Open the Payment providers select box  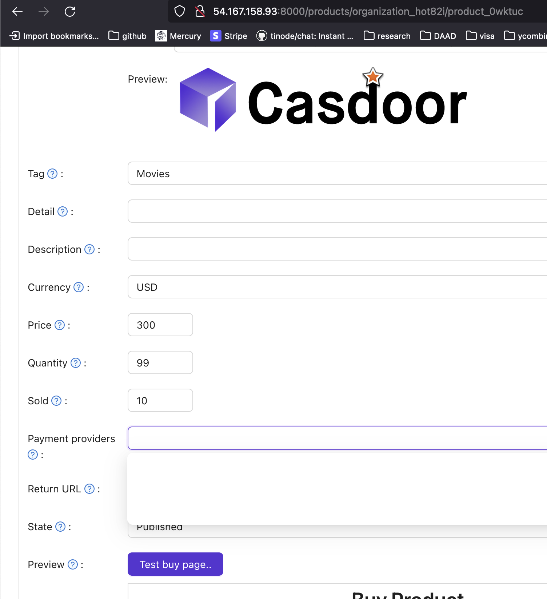(337, 439)
